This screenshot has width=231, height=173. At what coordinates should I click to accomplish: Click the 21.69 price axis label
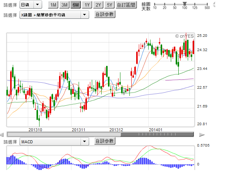pos(202,106)
